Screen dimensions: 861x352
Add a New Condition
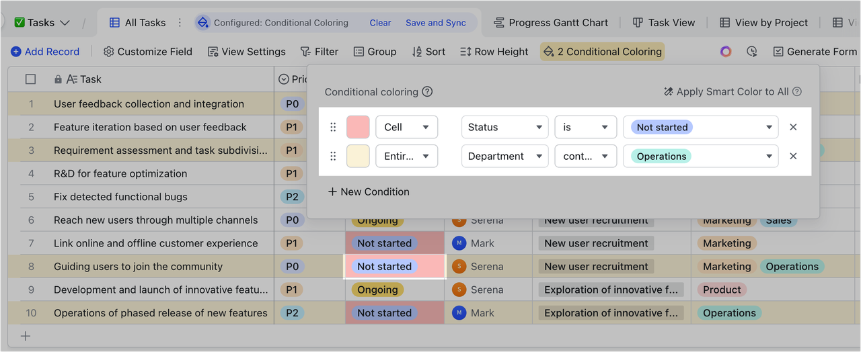368,191
